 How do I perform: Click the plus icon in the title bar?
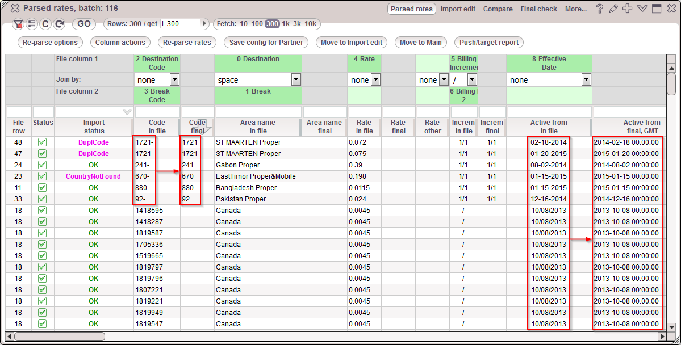tap(626, 9)
